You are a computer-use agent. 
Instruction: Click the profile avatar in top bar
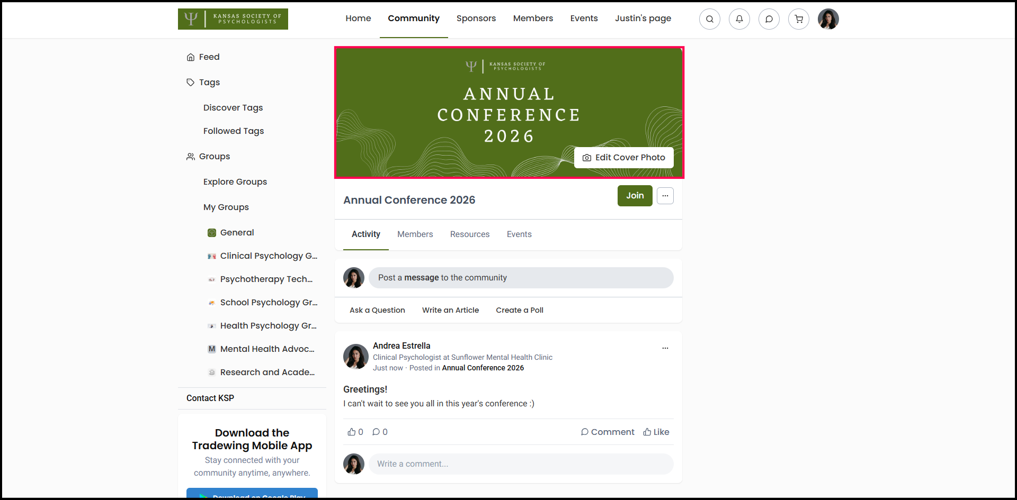[x=828, y=19]
